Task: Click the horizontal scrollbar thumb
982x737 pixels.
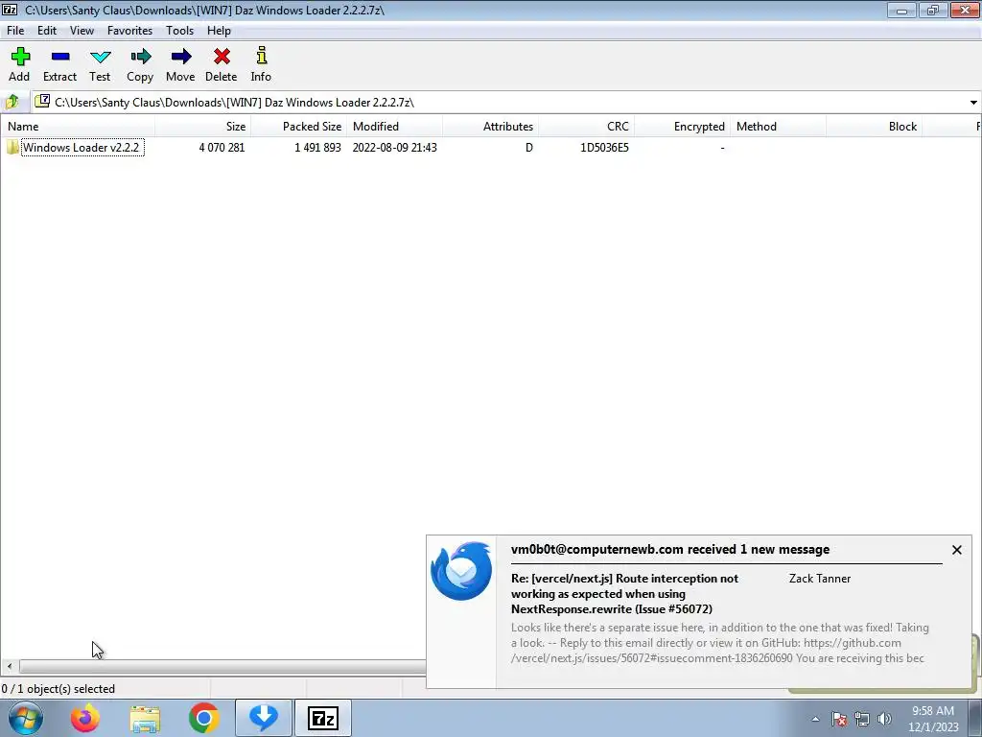Action: tap(222, 666)
